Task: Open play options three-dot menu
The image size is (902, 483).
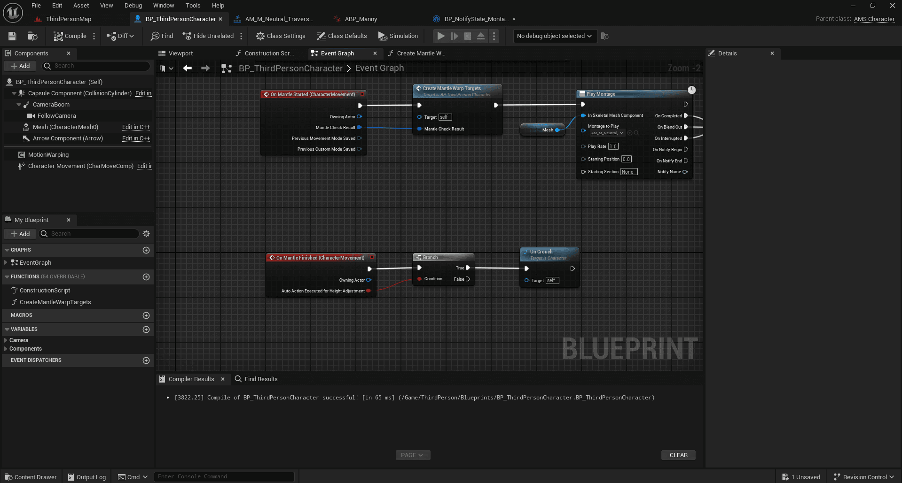Action: pyautogui.click(x=494, y=36)
